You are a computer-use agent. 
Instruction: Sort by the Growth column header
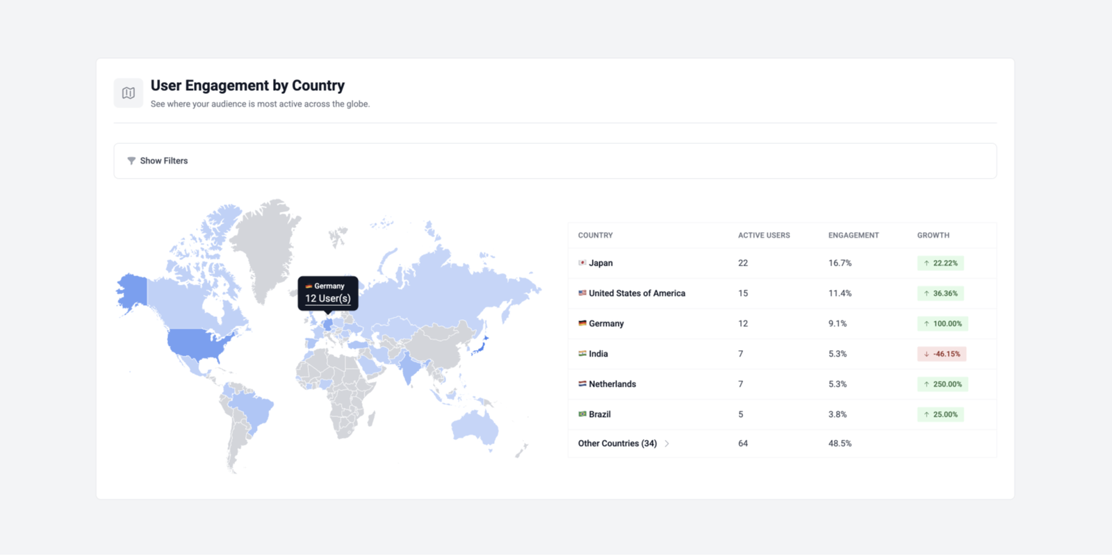[933, 236]
